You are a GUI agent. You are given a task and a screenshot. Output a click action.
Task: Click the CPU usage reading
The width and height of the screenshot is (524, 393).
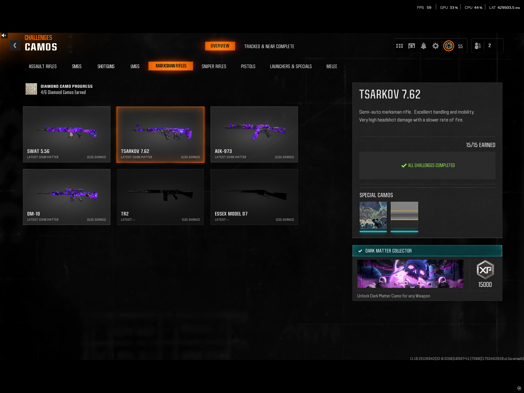474,8
